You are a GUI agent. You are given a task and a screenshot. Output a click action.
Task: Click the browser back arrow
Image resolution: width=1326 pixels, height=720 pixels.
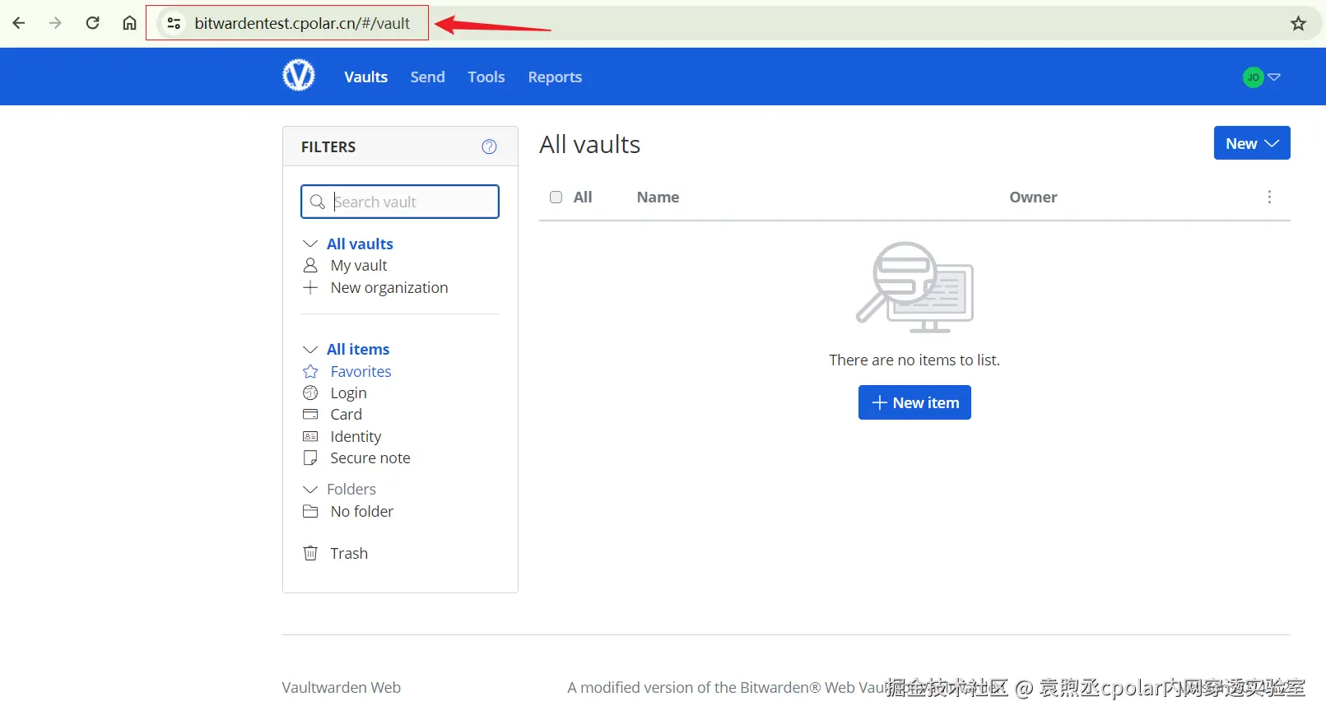pos(19,23)
